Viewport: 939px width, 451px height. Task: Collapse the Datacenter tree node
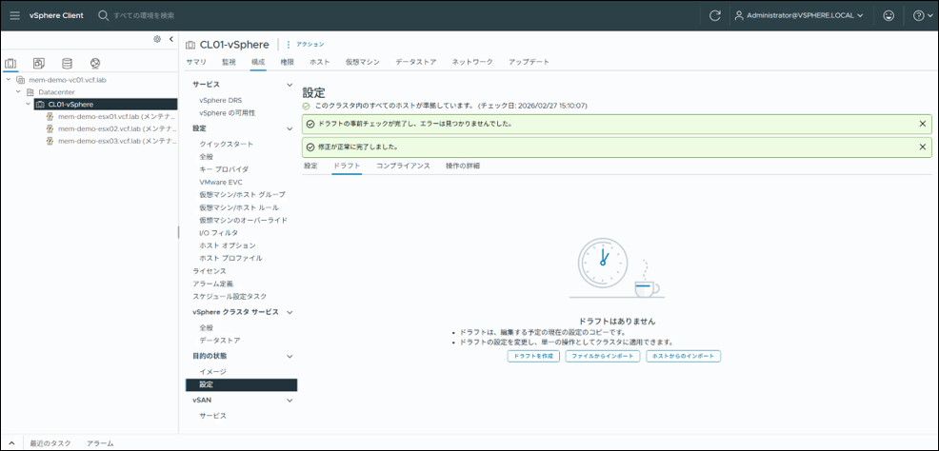pos(19,92)
